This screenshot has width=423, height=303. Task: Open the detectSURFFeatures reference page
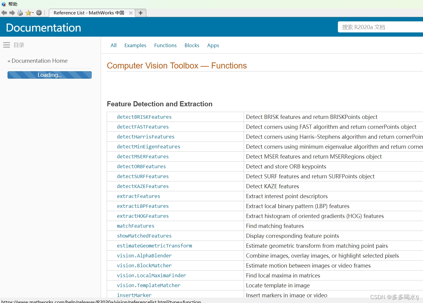[x=143, y=176]
